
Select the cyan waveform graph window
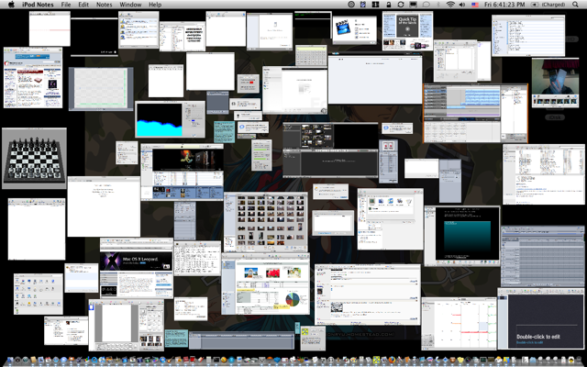(x=170, y=119)
